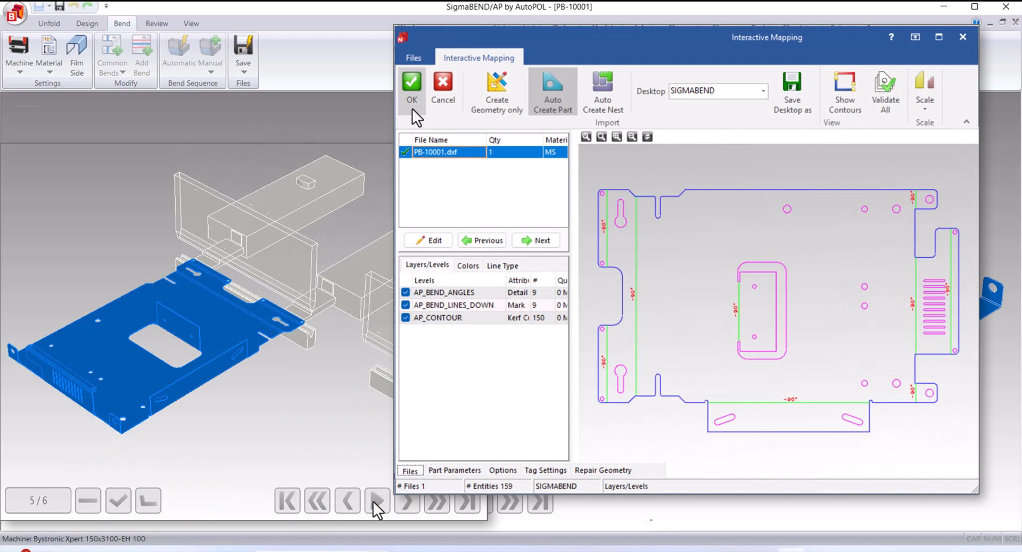Switch to the Part Parameters tab
1022x552 pixels.
(x=454, y=471)
